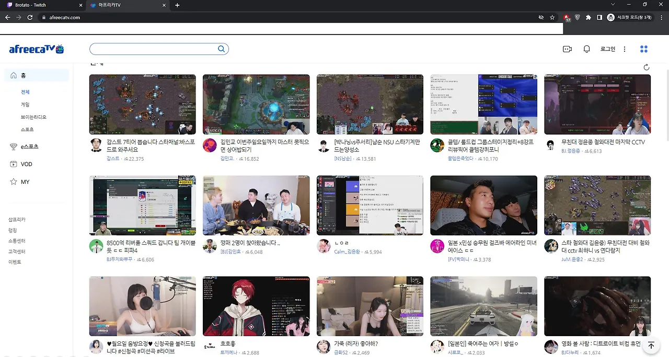
Task: Open the blue apps grid icon
Action: (644, 49)
